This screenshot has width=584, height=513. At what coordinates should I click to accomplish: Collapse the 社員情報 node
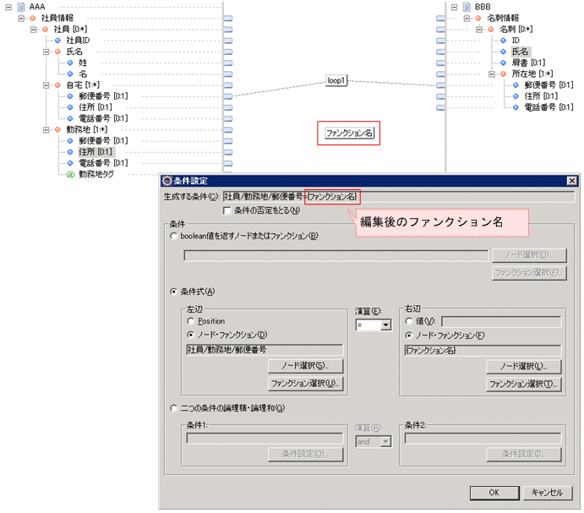tap(21, 18)
